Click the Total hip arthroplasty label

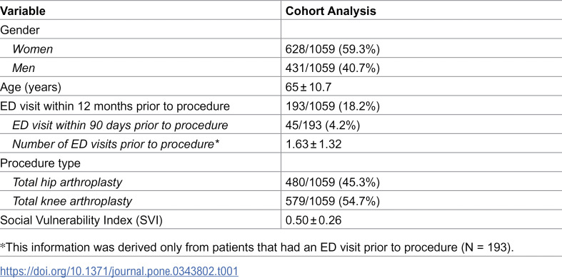(67, 182)
